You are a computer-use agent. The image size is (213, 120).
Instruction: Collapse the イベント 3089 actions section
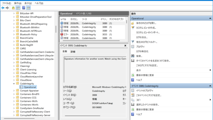click(210, 86)
